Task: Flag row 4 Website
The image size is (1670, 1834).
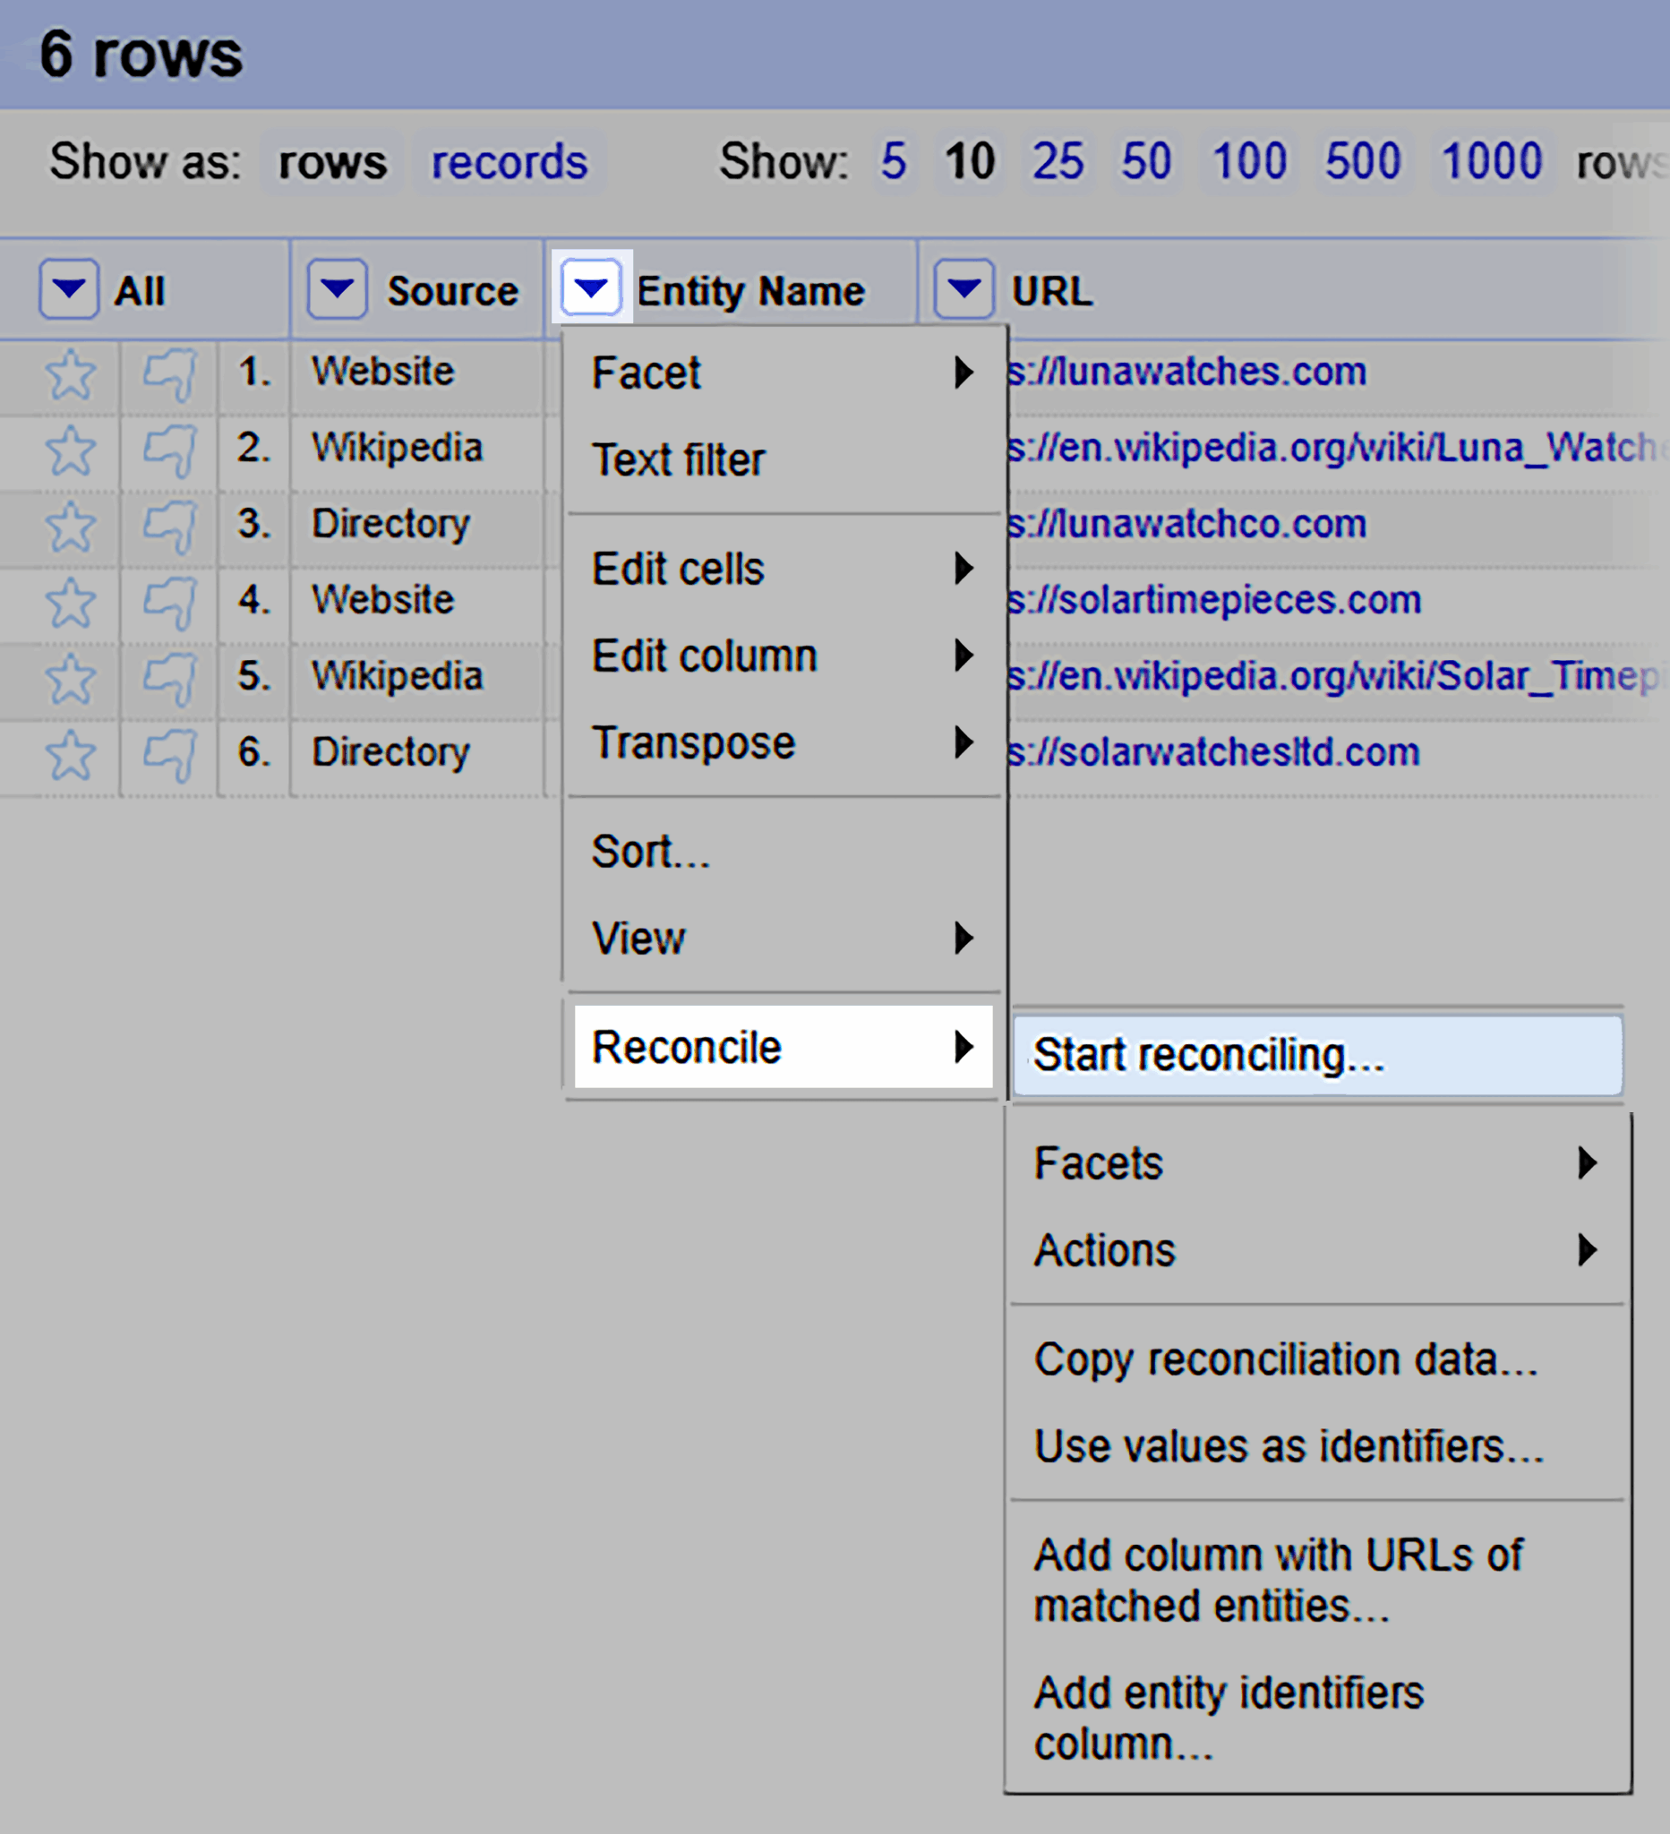Action: (170, 604)
